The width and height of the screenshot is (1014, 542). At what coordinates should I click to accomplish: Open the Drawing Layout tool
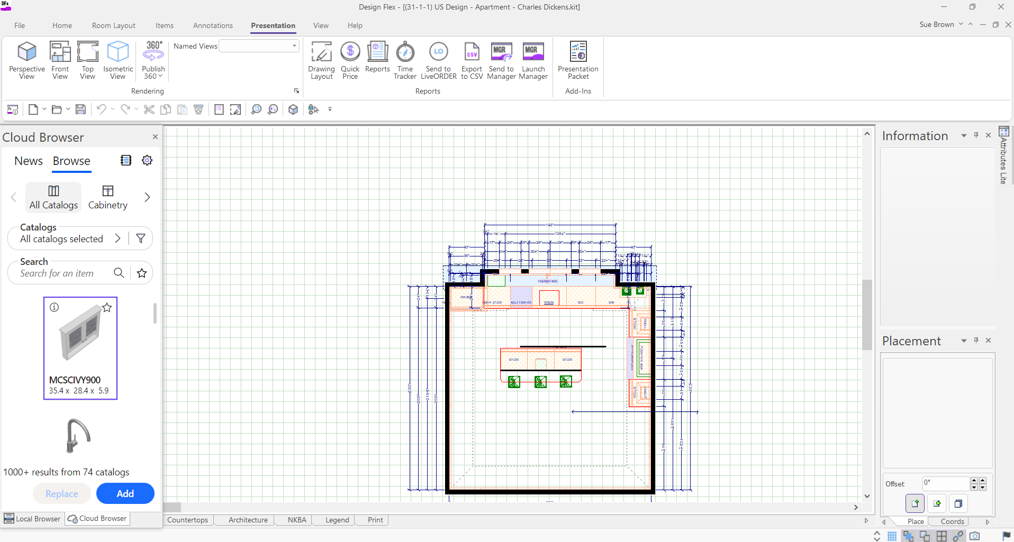pyautogui.click(x=321, y=60)
